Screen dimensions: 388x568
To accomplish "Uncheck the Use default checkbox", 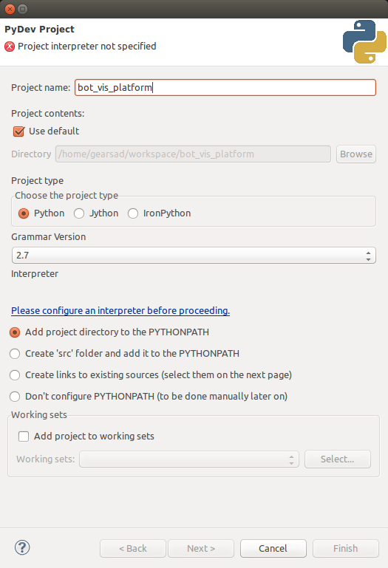I will click(x=18, y=131).
